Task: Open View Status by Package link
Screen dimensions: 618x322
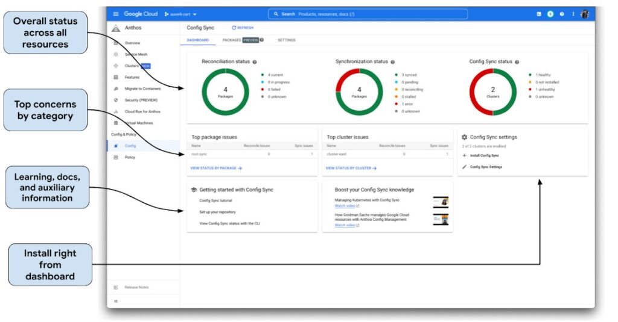Action: pos(216,168)
